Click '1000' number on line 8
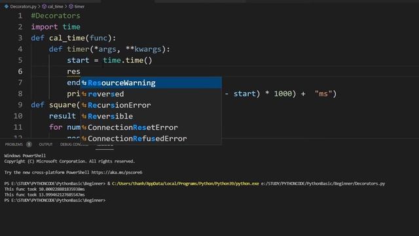 (x=283, y=94)
